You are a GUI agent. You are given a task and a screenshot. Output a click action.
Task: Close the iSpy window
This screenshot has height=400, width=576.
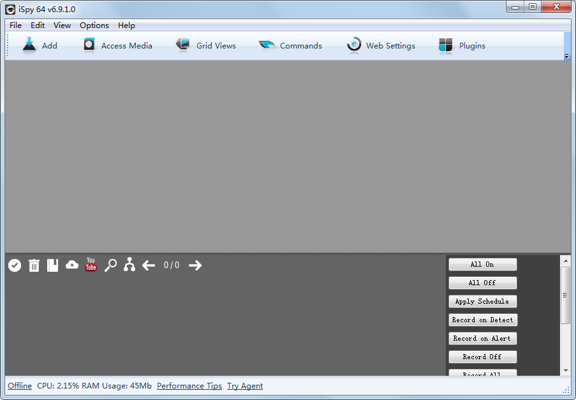[556, 7]
